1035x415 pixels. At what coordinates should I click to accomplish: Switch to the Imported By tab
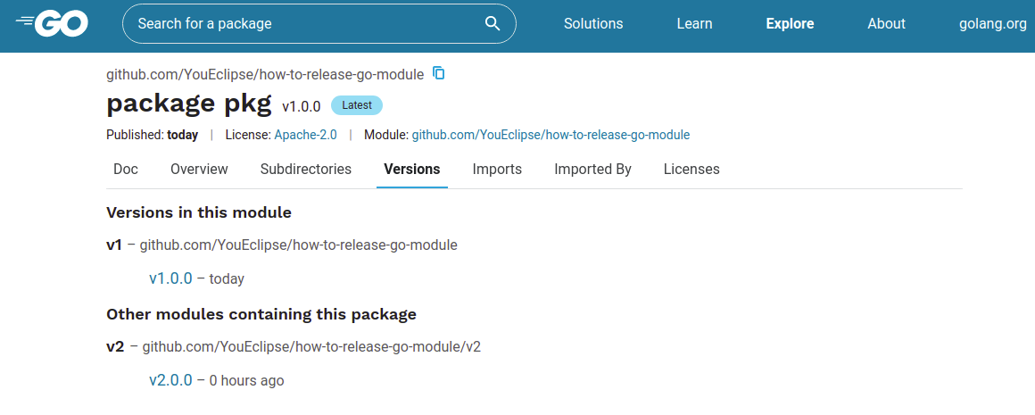coord(592,169)
